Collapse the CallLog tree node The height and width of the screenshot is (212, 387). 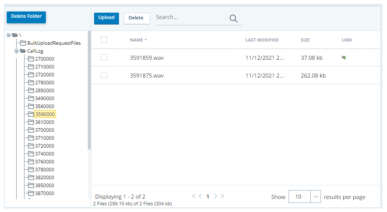point(16,51)
